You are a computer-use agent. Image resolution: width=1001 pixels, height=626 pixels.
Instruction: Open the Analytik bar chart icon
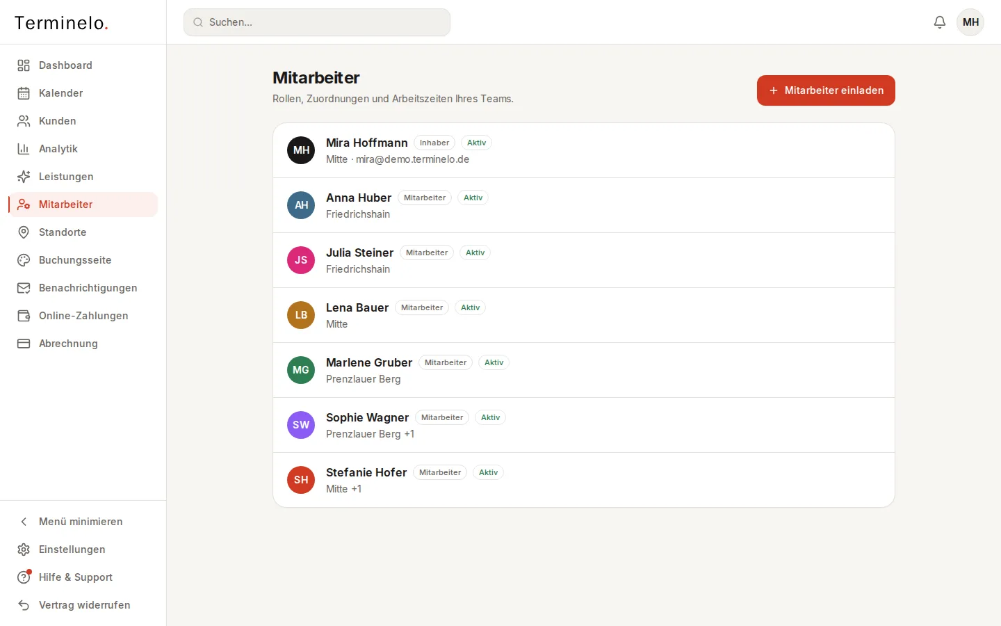click(24, 149)
